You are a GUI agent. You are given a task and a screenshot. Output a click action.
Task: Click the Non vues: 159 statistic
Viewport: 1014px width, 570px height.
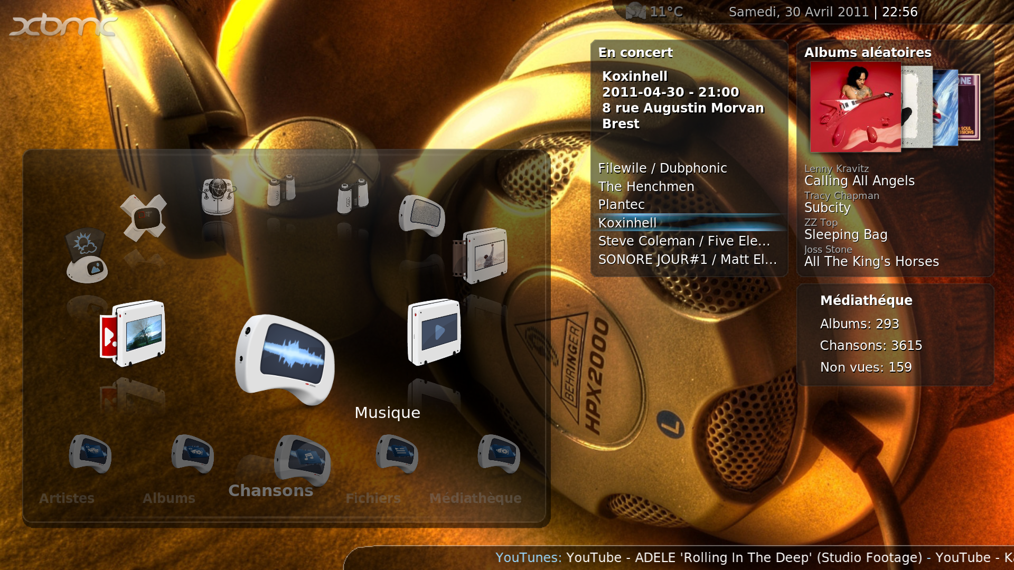pos(866,367)
